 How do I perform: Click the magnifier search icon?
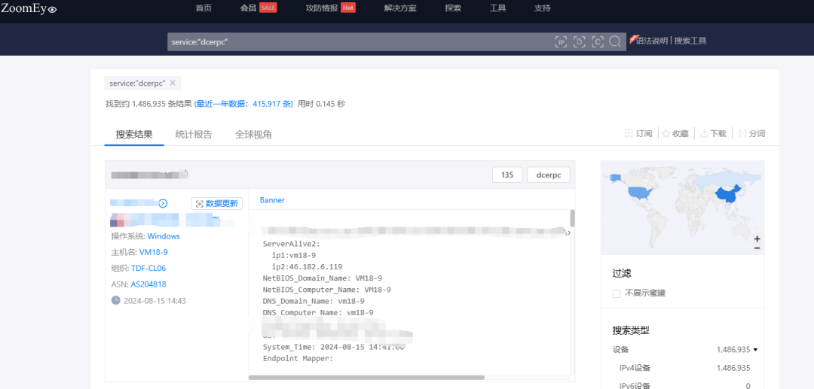click(x=615, y=42)
